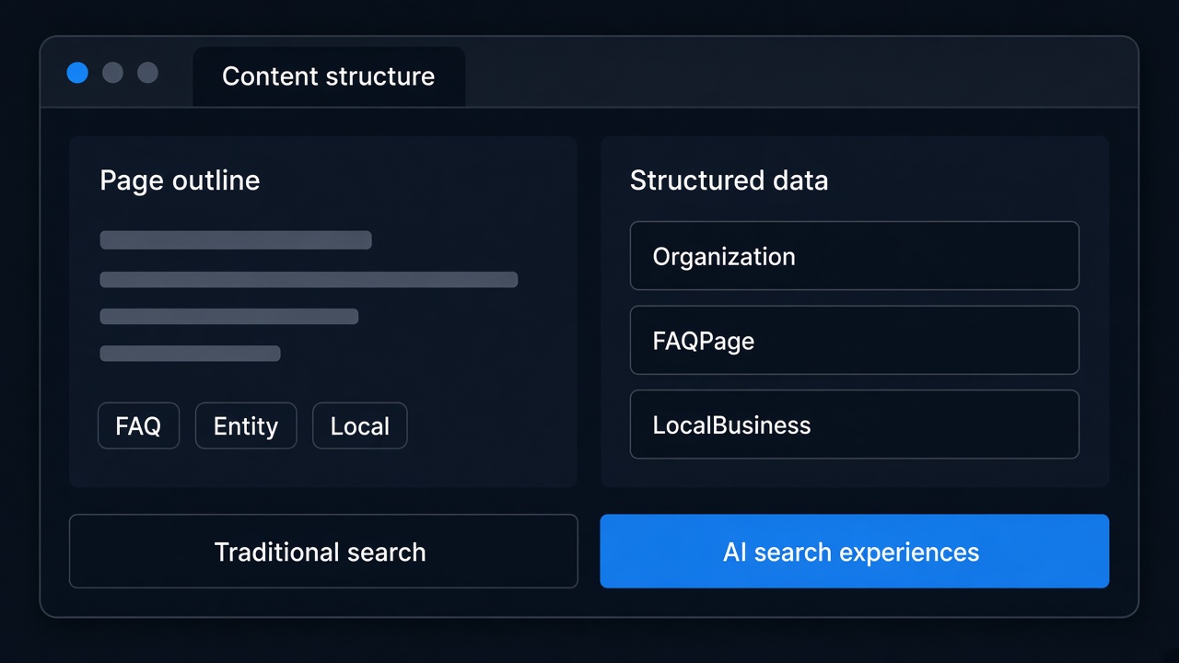Choose the Entity tag chip
Image resolution: width=1179 pixels, height=663 pixels.
pyautogui.click(x=246, y=426)
